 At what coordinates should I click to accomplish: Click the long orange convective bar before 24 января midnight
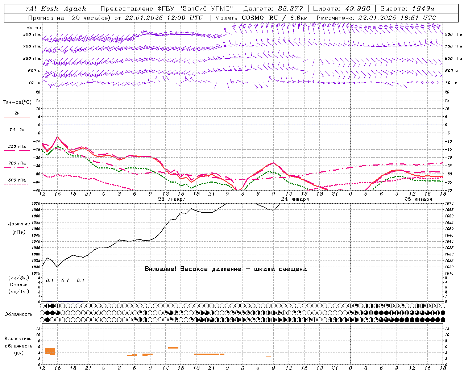point(209,354)
